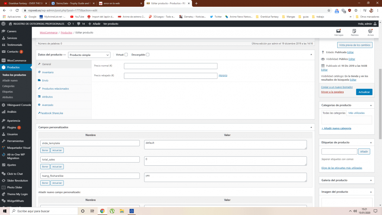Open WooCommerce in the sidebar menu

pos(16,60)
